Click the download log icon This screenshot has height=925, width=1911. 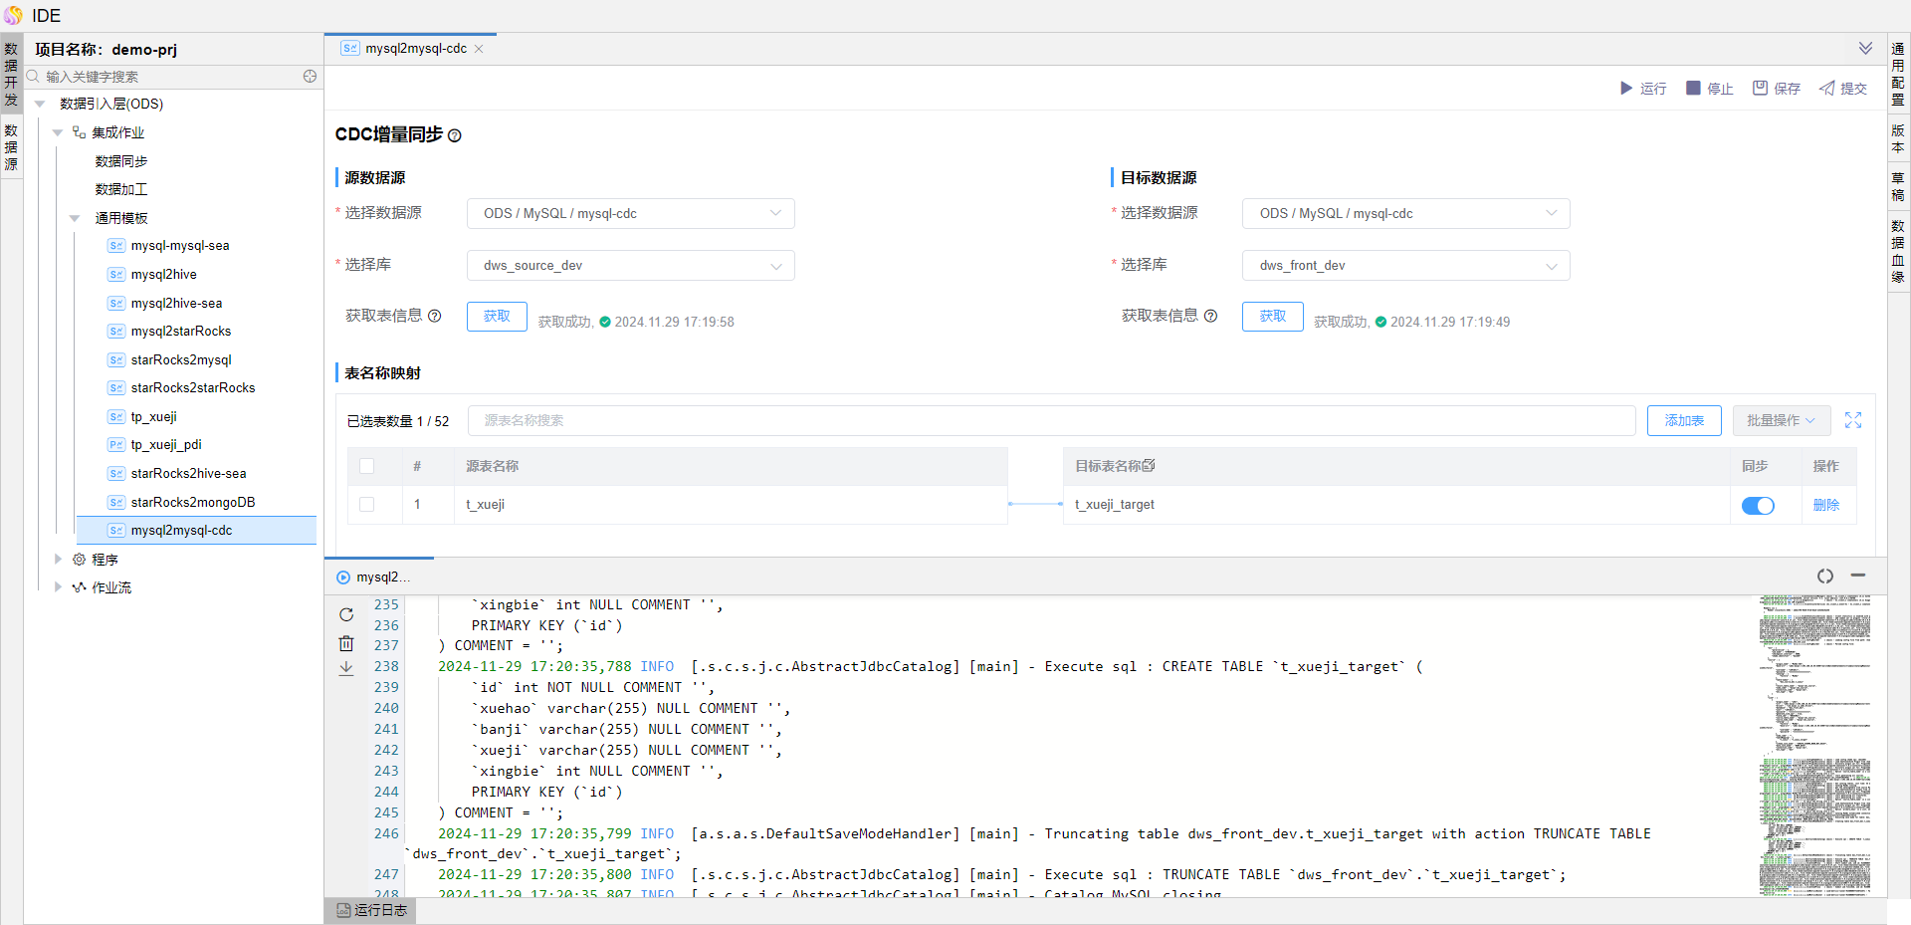[x=346, y=669]
